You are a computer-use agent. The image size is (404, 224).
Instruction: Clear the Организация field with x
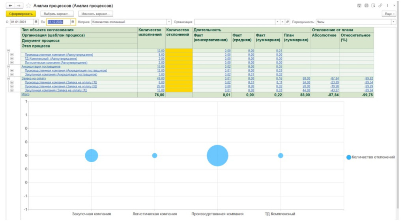282,22
